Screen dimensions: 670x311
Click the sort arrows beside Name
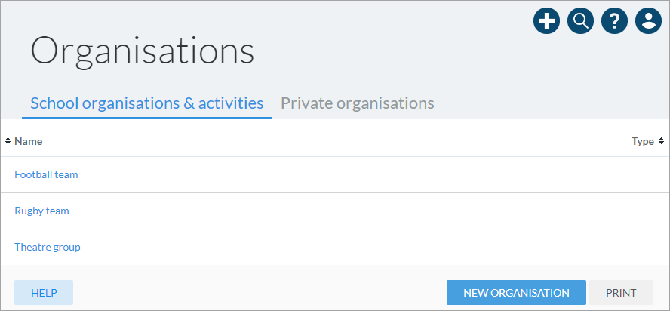(8, 141)
